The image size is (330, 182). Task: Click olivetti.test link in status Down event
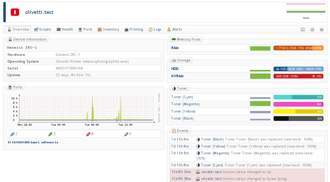(x=211, y=179)
